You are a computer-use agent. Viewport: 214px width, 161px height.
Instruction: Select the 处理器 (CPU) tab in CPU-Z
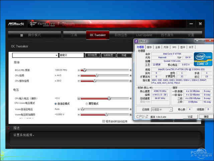tap(140, 47)
